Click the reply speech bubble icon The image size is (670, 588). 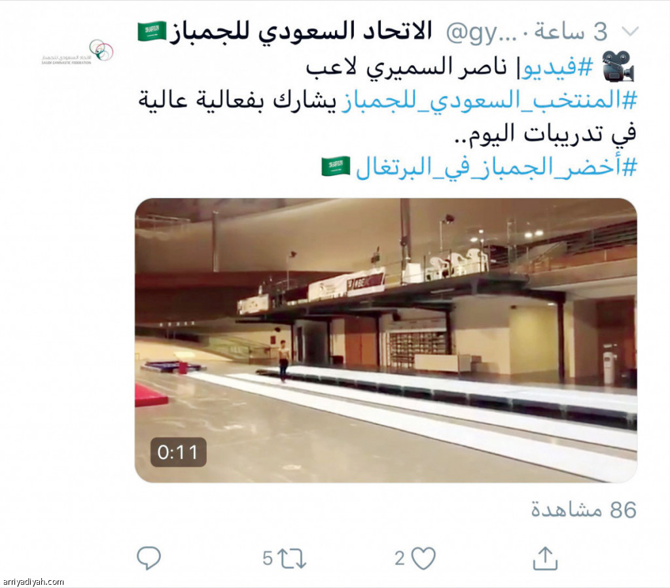tap(149, 558)
